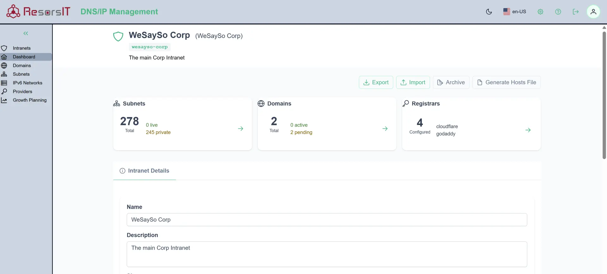Click the ResorsIT logo

39,12
